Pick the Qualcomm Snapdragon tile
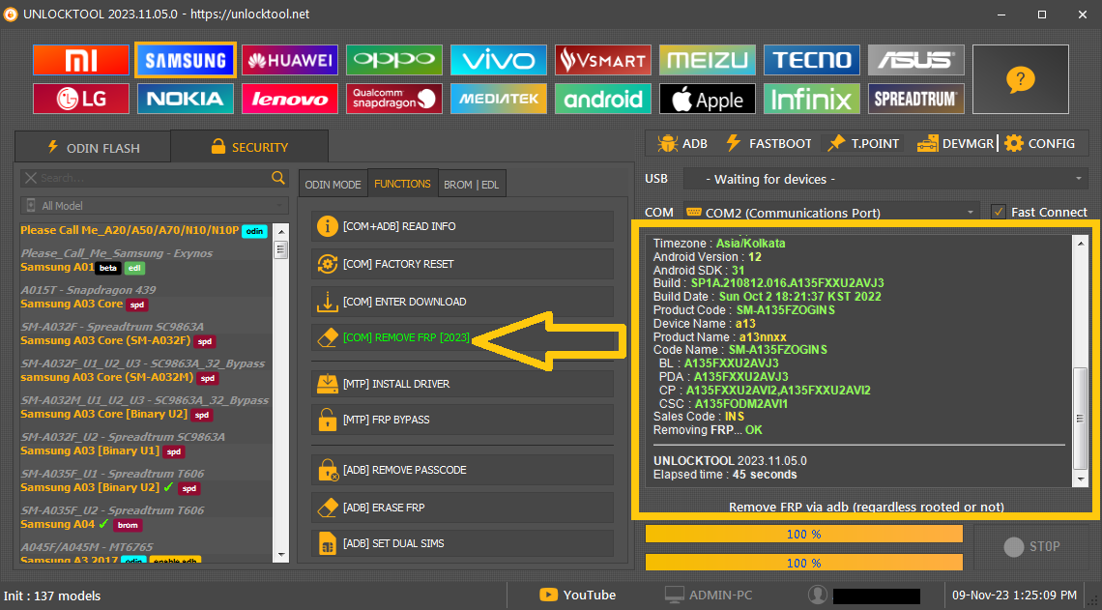 pos(394,99)
